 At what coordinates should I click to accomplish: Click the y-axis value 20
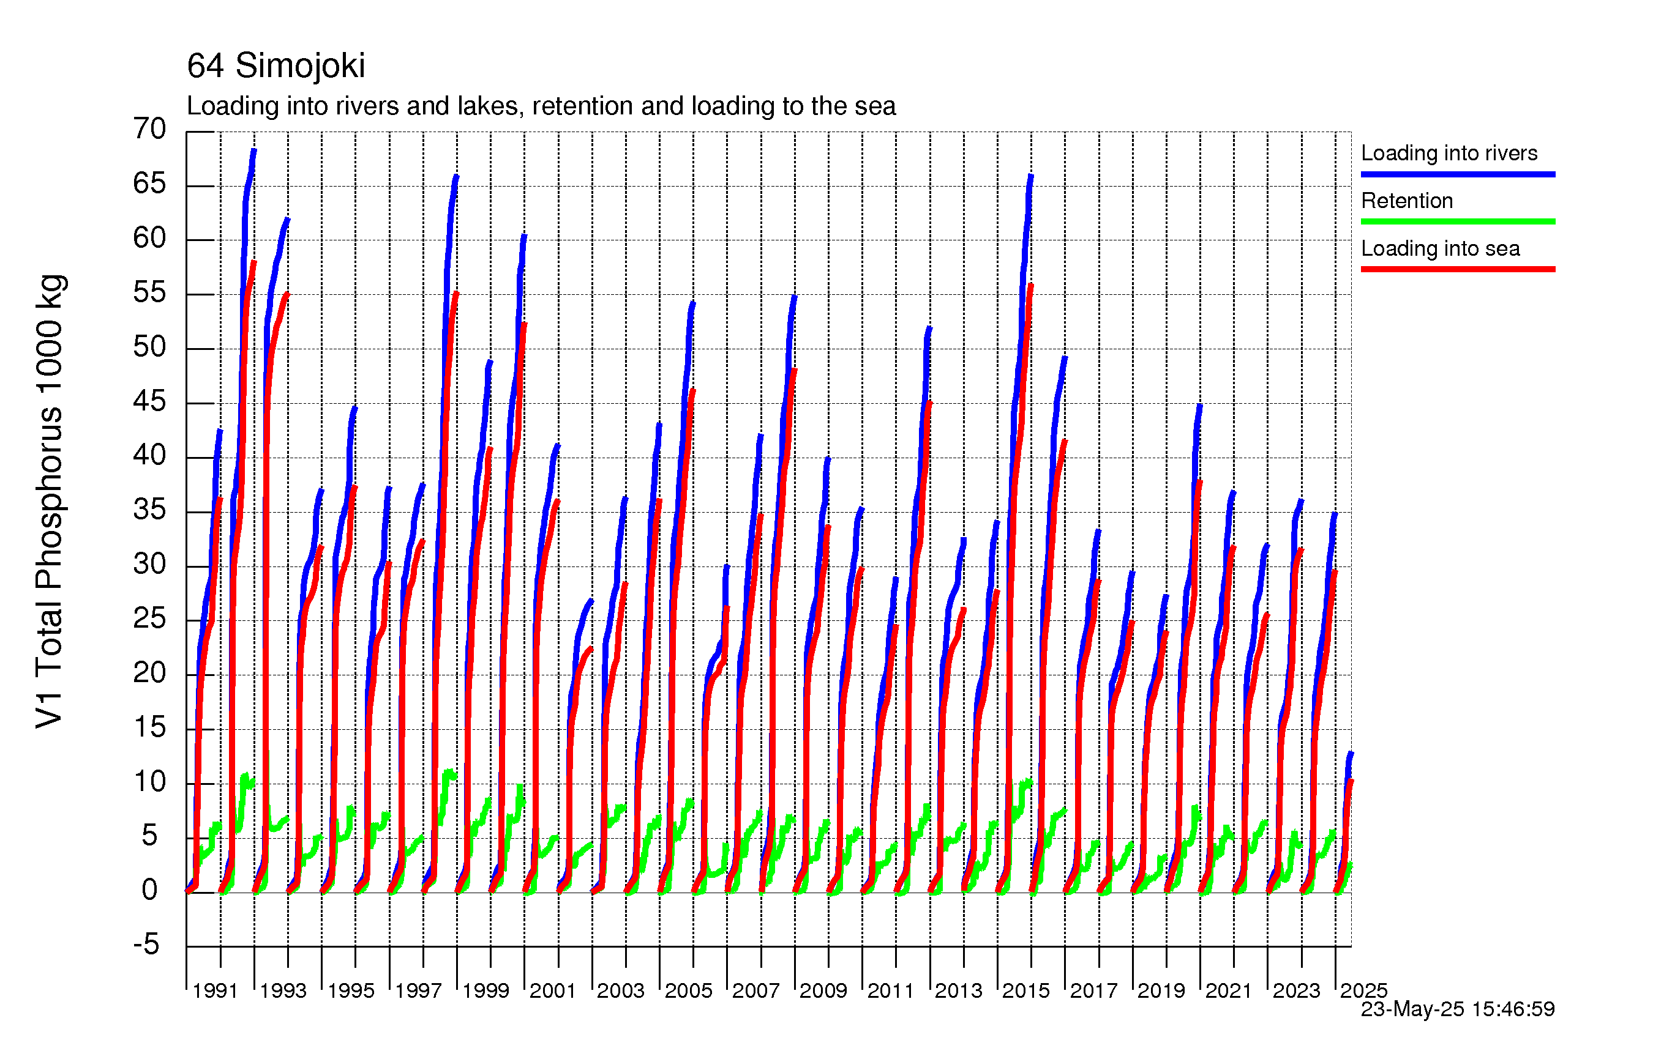click(149, 672)
